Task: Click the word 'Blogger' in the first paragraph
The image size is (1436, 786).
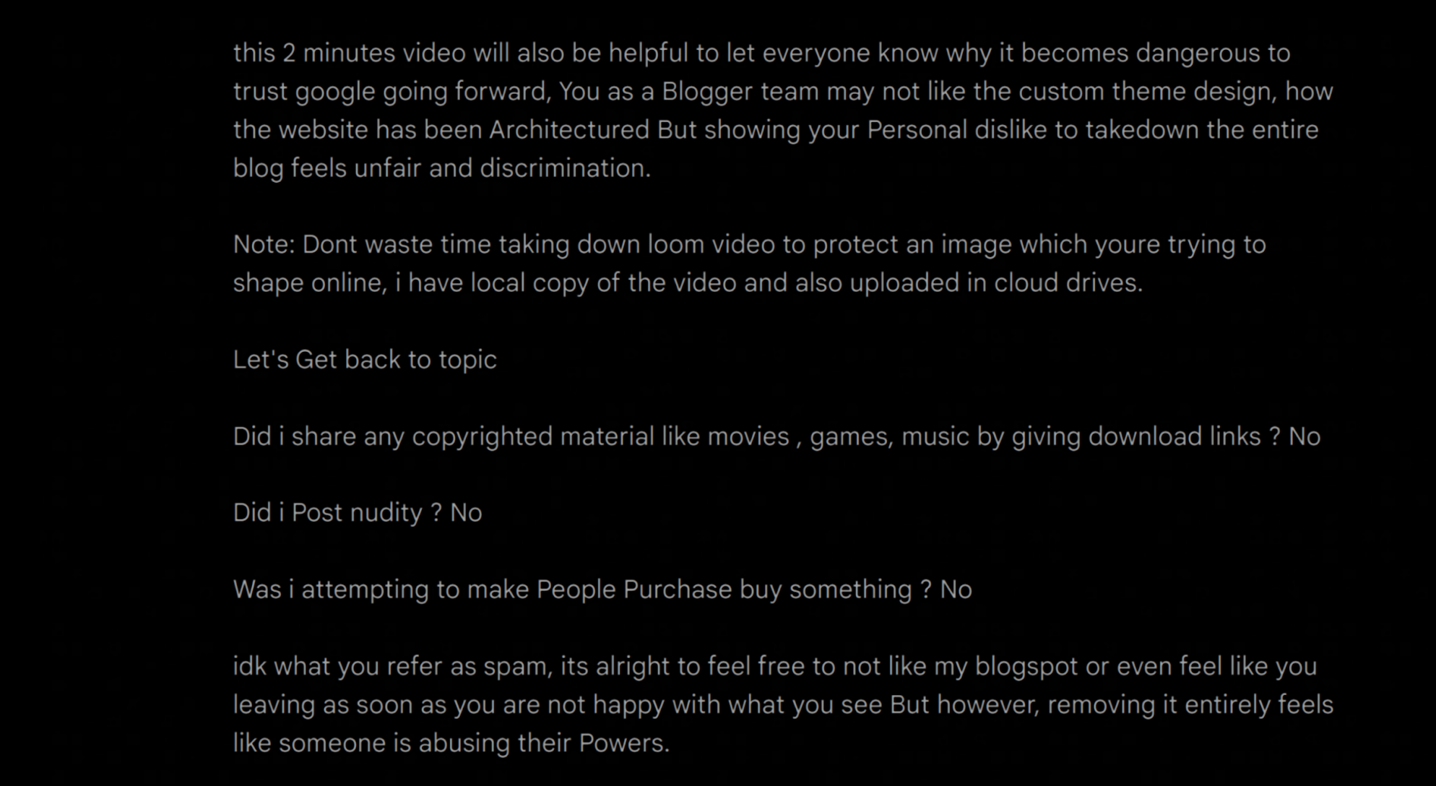Action: click(707, 92)
